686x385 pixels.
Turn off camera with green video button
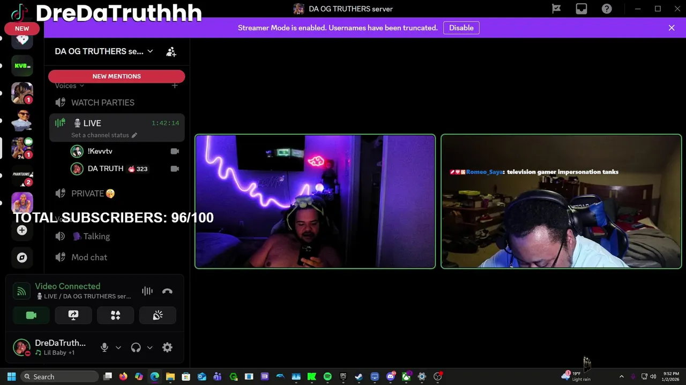[31, 315]
